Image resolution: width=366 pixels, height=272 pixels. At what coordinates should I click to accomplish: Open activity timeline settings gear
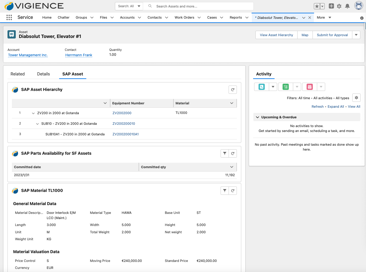coord(356,98)
